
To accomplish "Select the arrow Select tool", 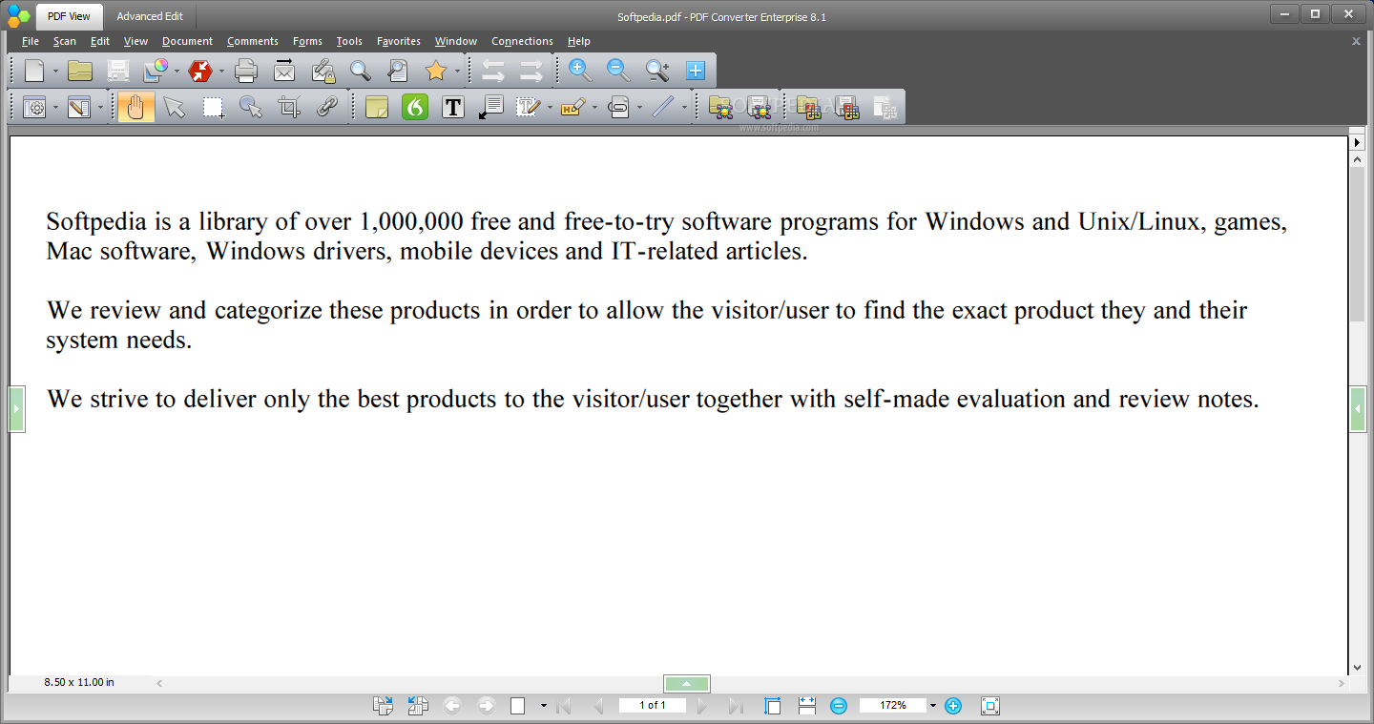I will tap(174, 107).
